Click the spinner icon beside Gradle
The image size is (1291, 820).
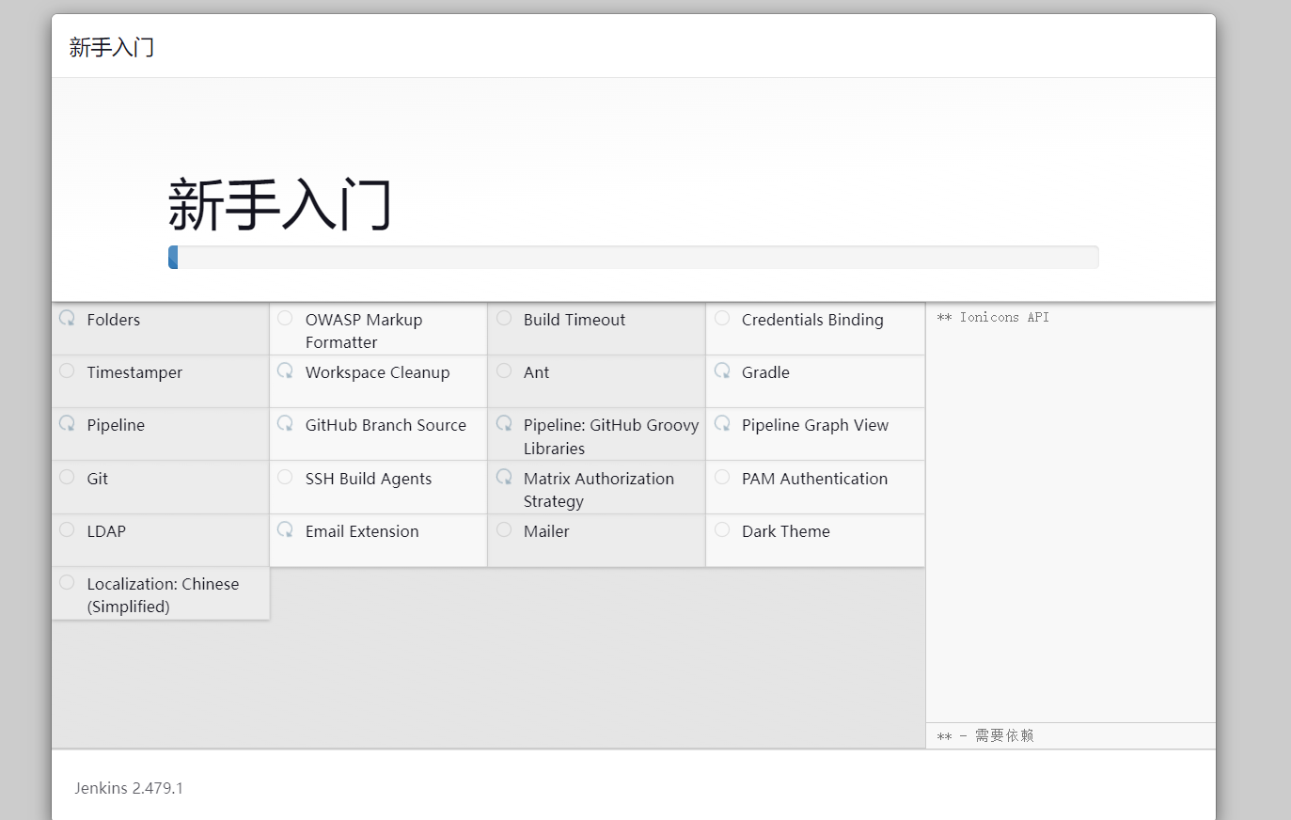click(722, 371)
